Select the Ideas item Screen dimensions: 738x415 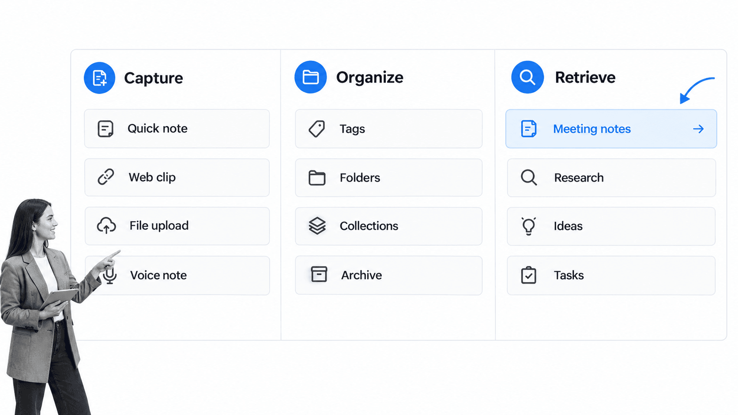point(611,226)
